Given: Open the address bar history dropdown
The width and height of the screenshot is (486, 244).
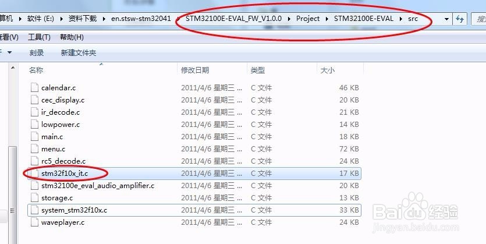Looking at the screenshot, I should pos(446,19).
